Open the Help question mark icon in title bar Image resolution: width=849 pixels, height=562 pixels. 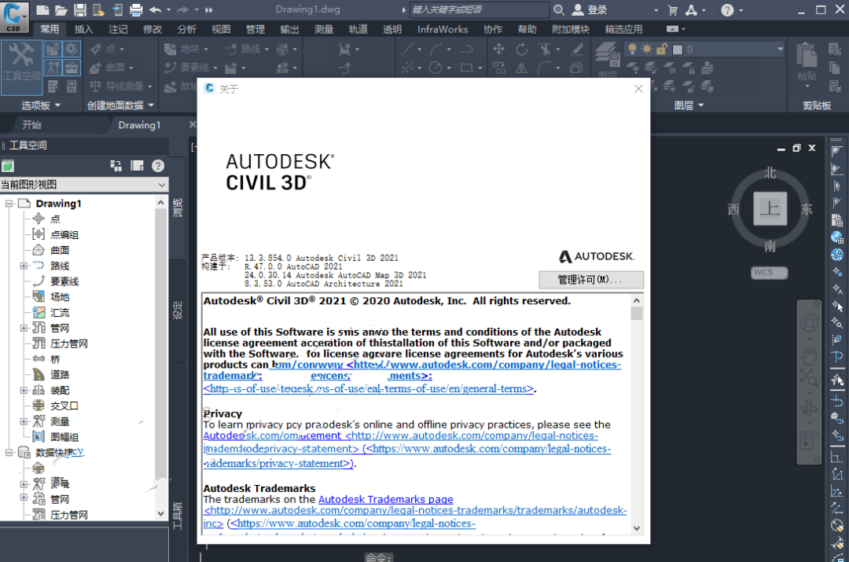point(727,9)
